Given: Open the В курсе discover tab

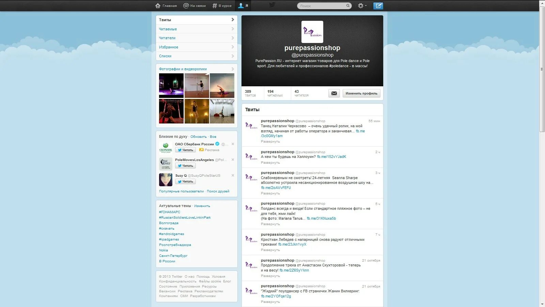Looking at the screenshot, I should pyautogui.click(x=222, y=6).
